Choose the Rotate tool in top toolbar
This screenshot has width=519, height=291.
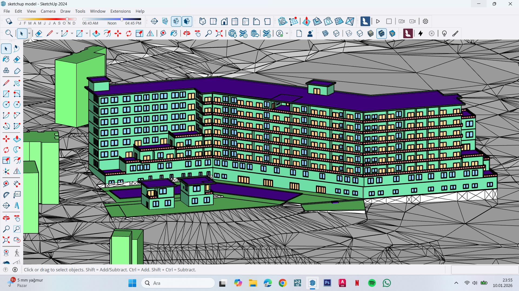pos(129,33)
